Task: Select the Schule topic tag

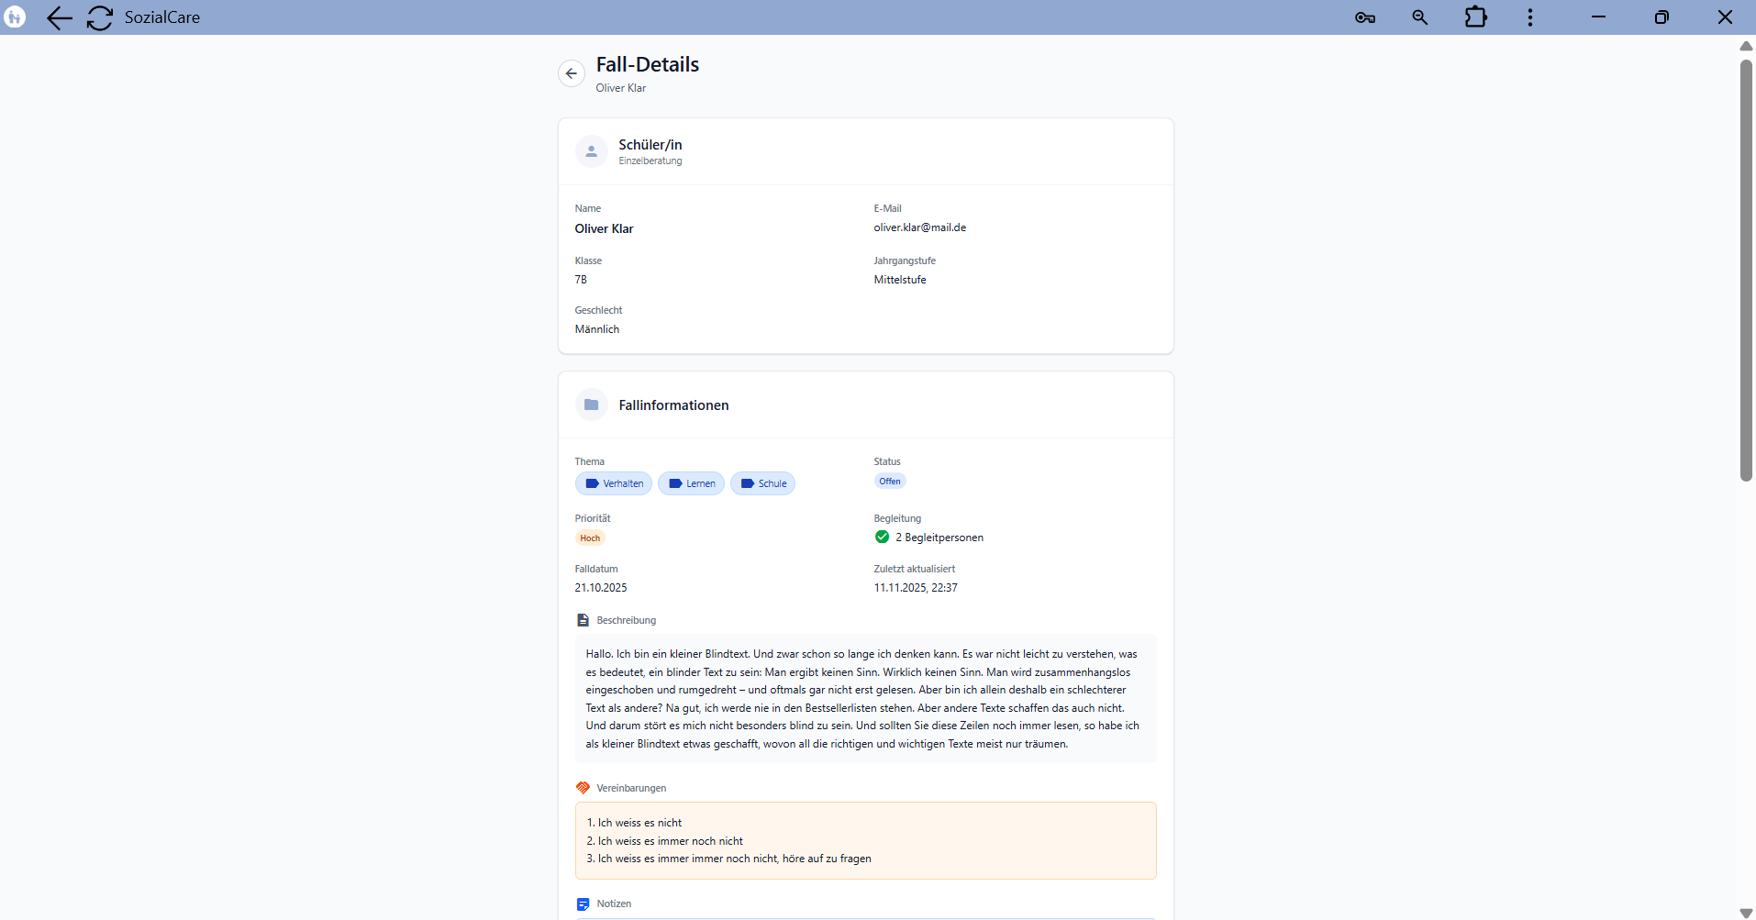Action: [762, 483]
